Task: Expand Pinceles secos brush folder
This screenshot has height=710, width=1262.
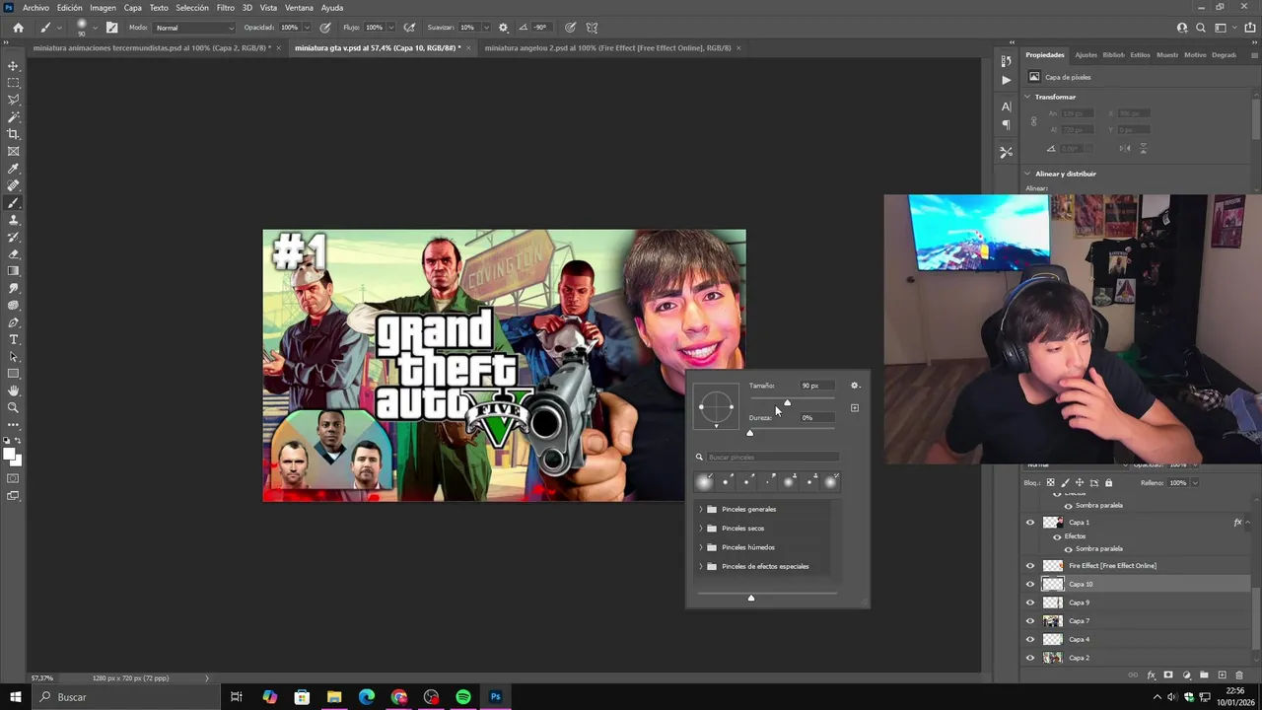Action: (x=701, y=529)
